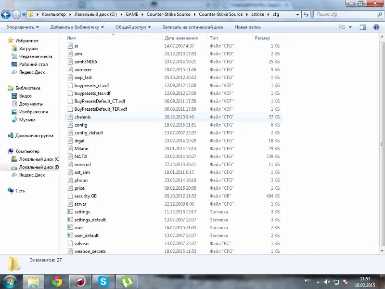Open Skype from the taskbar
The image size is (385, 289).
pyautogui.click(x=103, y=281)
